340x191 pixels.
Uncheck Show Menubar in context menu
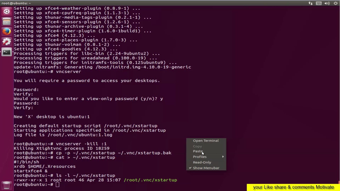206,168
